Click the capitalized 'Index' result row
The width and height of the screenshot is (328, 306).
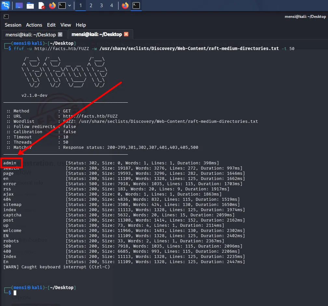coord(124,257)
